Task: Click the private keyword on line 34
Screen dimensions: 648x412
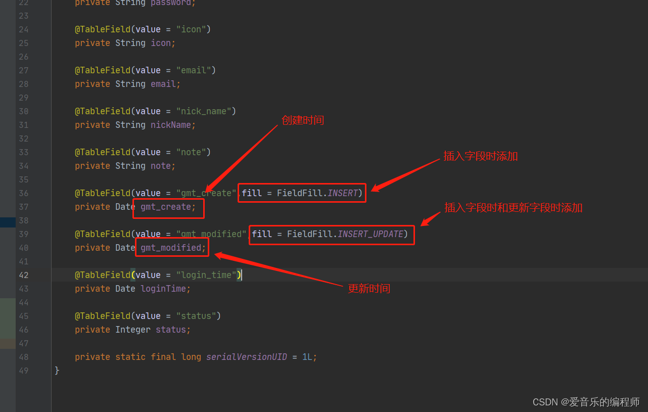Action: click(x=92, y=166)
